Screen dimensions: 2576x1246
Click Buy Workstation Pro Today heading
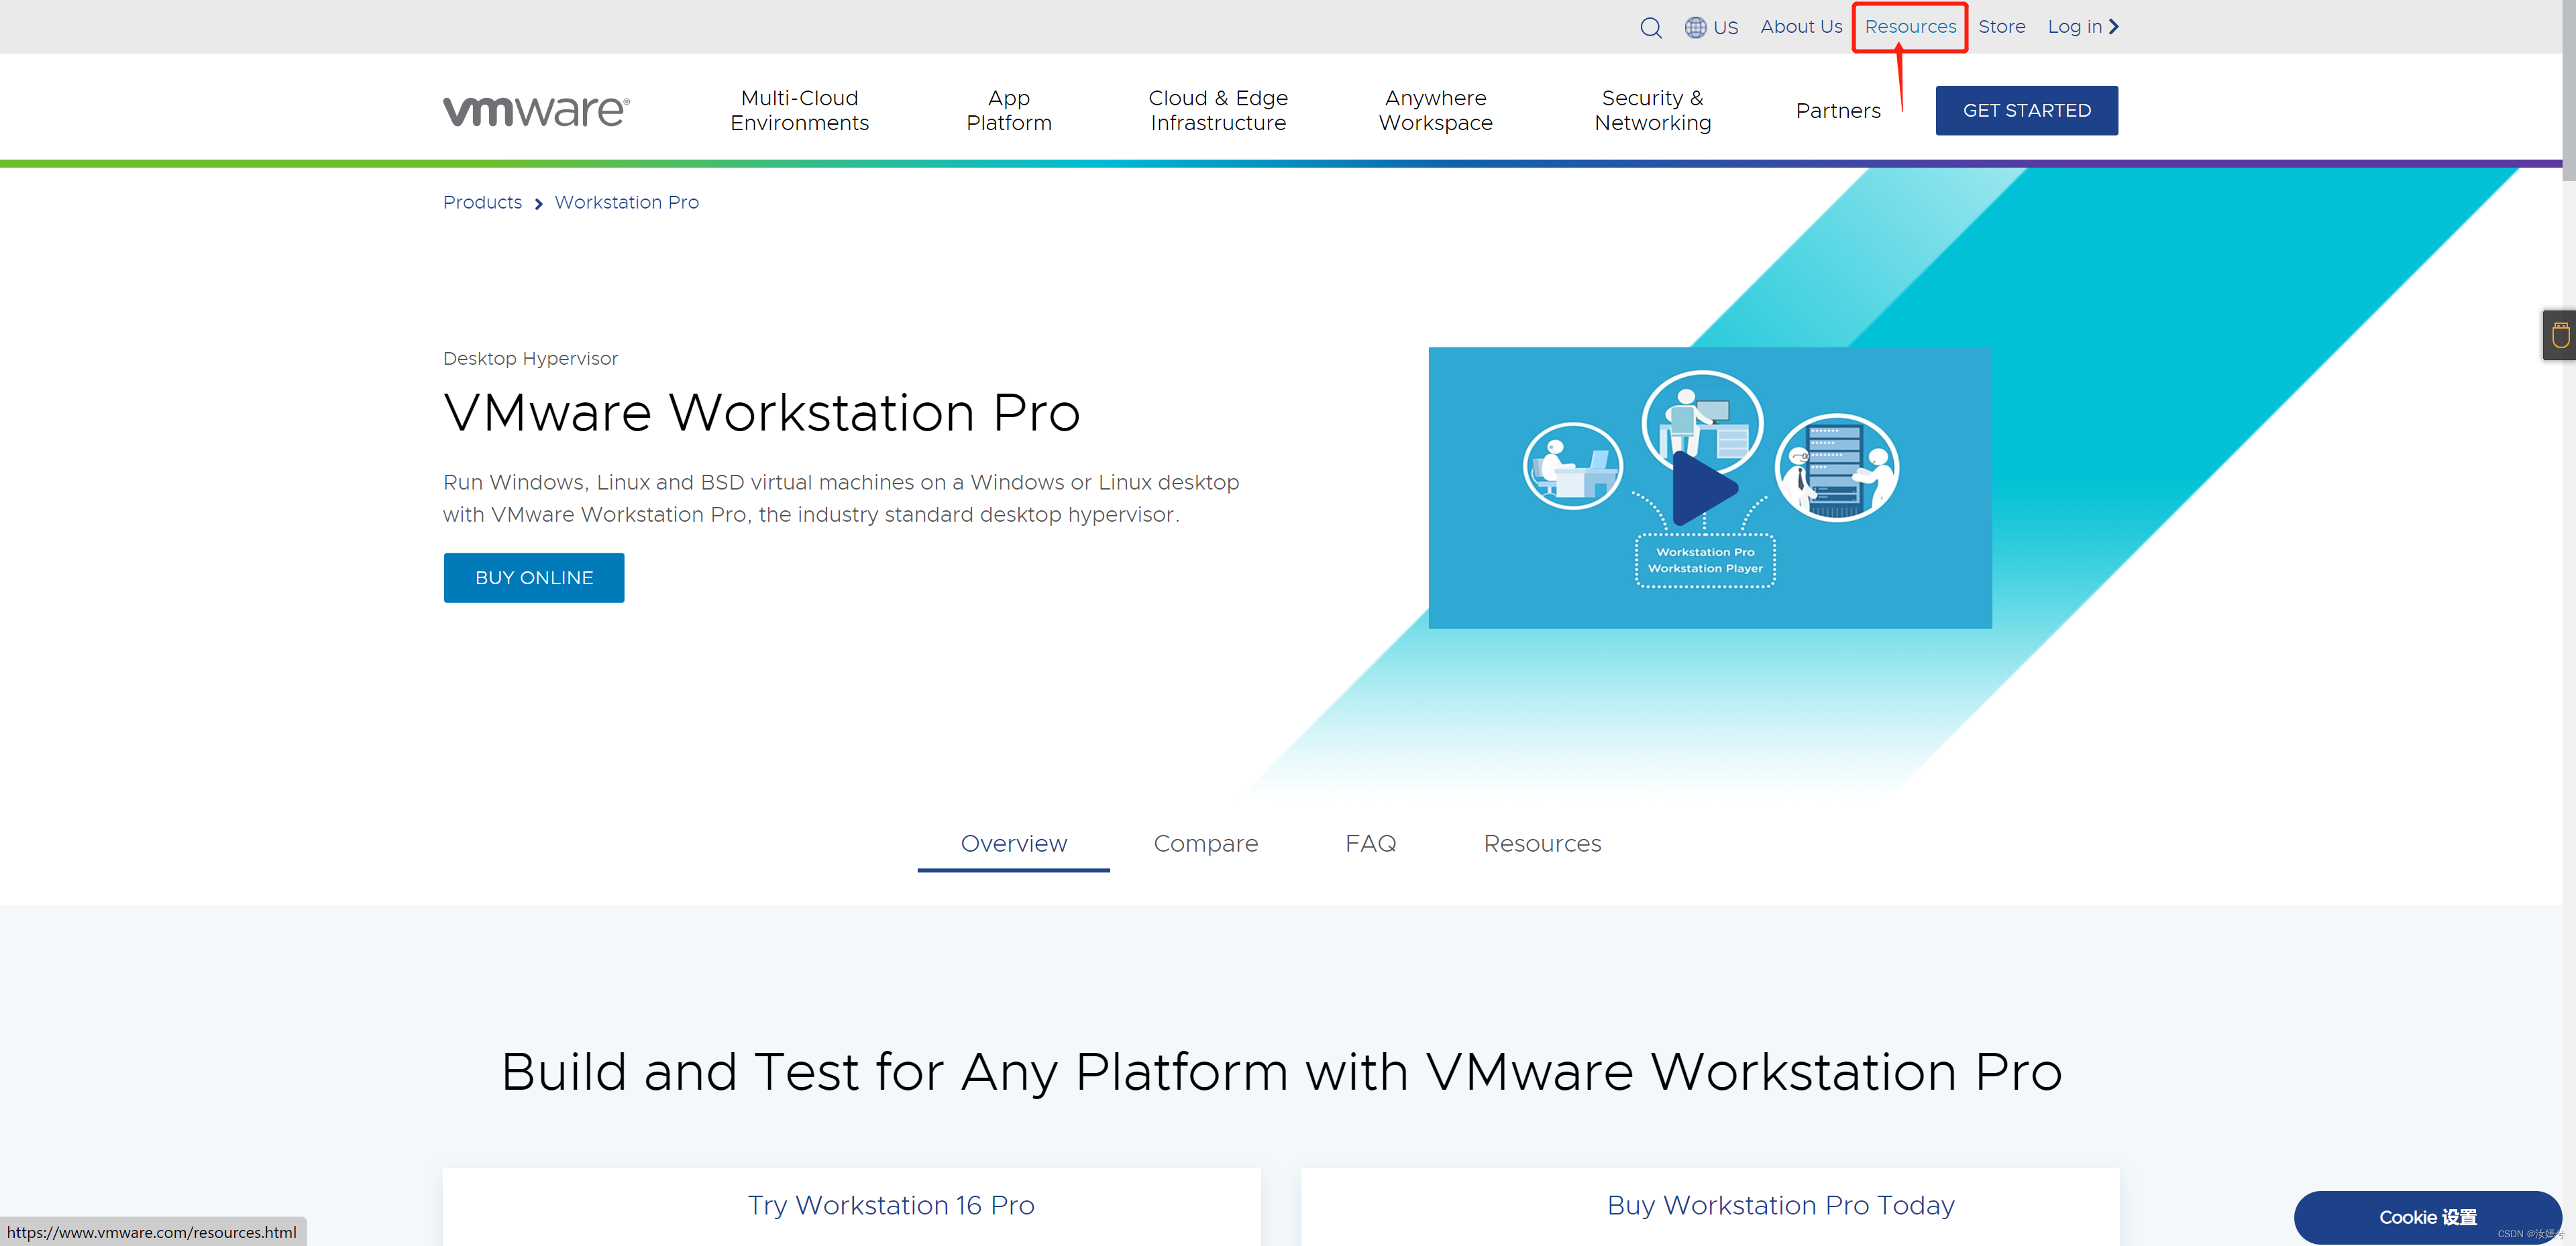[1780, 1205]
